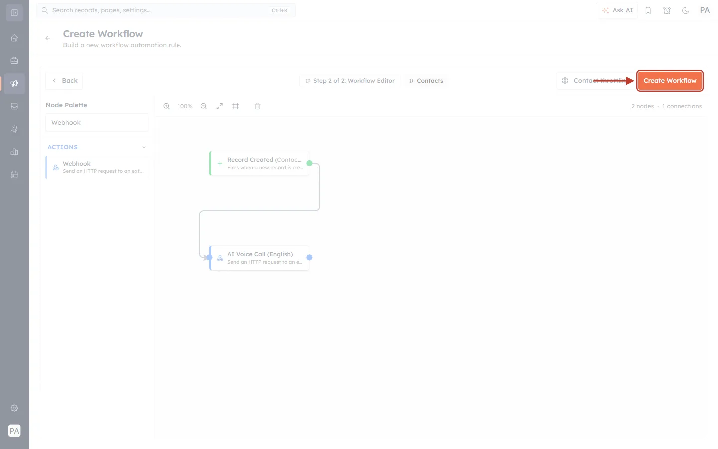Click the 2 nodes count text
This screenshot has height=449, width=718.
(x=642, y=106)
